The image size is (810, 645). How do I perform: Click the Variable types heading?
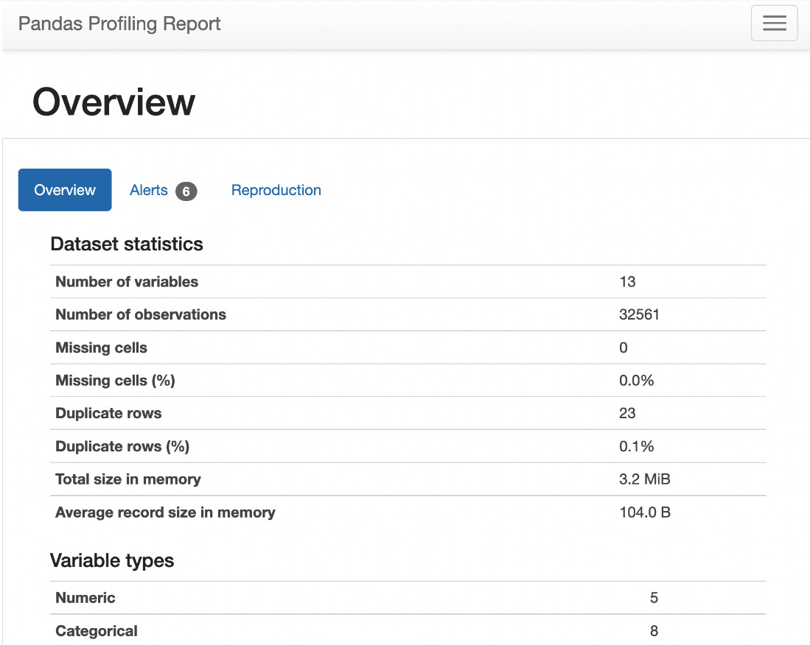(x=112, y=560)
